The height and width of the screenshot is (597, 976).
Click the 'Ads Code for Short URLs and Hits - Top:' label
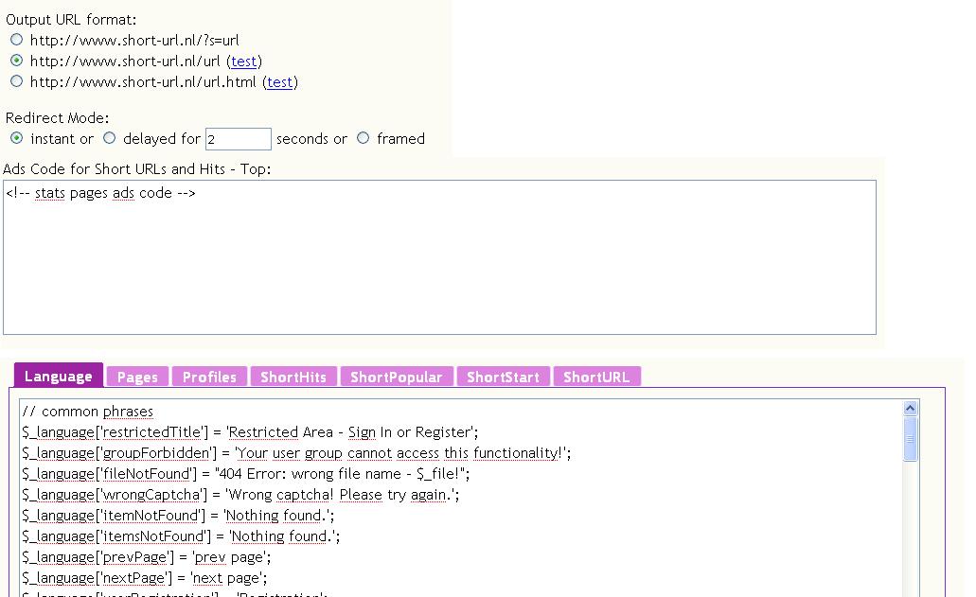coord(137,169)
